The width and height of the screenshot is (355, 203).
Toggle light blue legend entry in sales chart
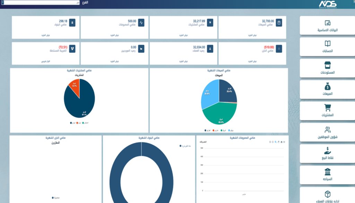point(231,130)
